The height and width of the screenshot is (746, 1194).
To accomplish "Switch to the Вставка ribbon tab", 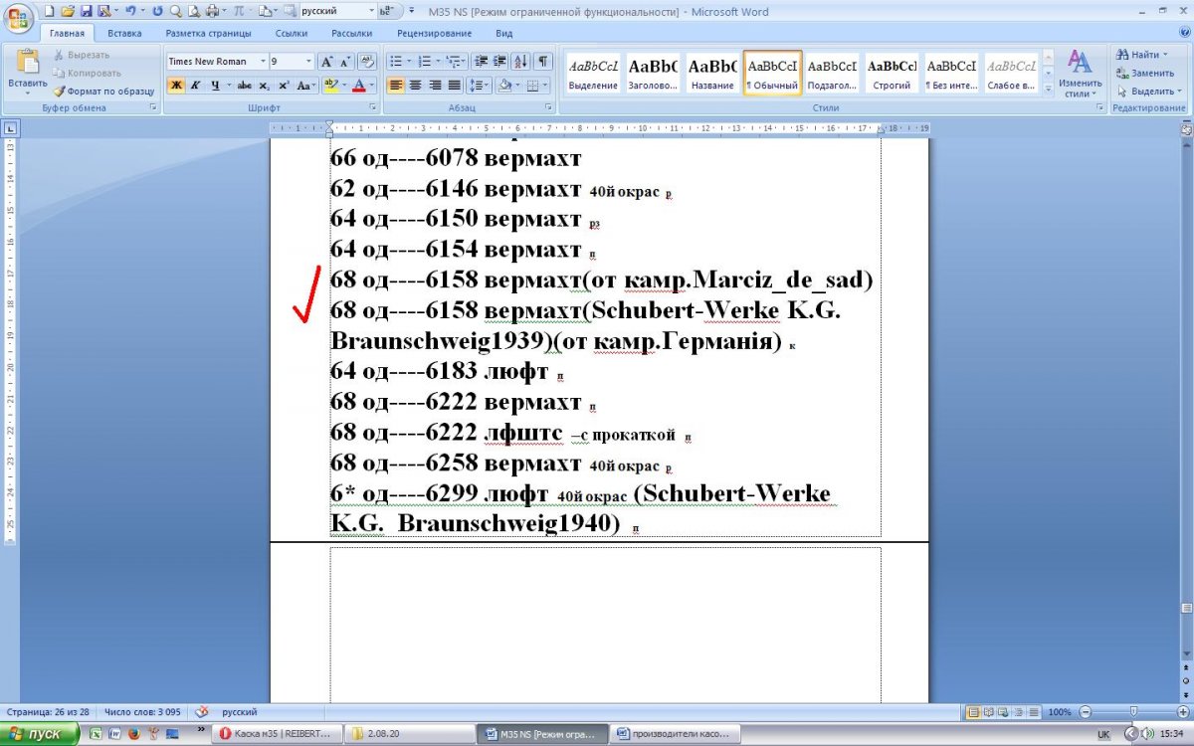I will pos(124,33).
